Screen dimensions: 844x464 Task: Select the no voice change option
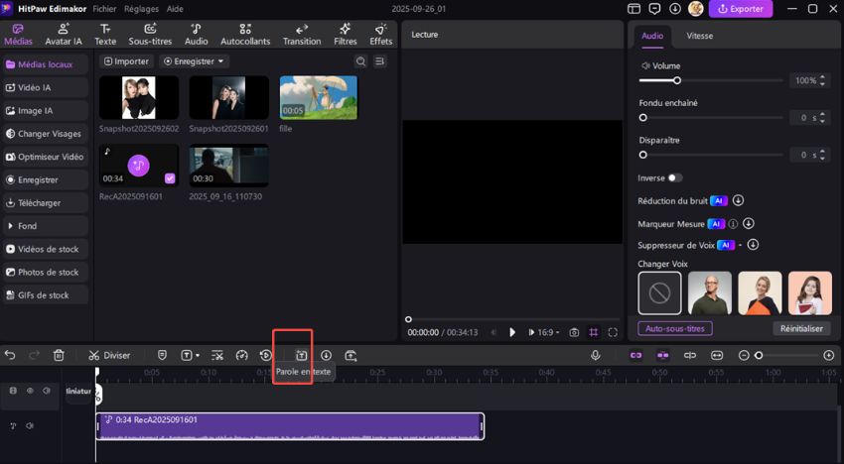click(x=659, y=293)
